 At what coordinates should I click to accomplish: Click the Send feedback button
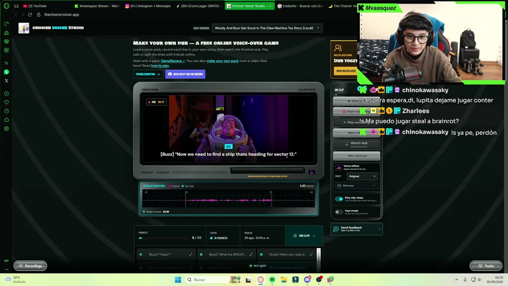(356, 229)
